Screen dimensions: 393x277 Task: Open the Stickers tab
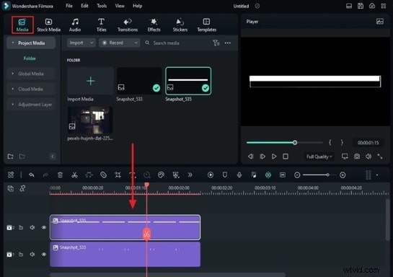180,25
